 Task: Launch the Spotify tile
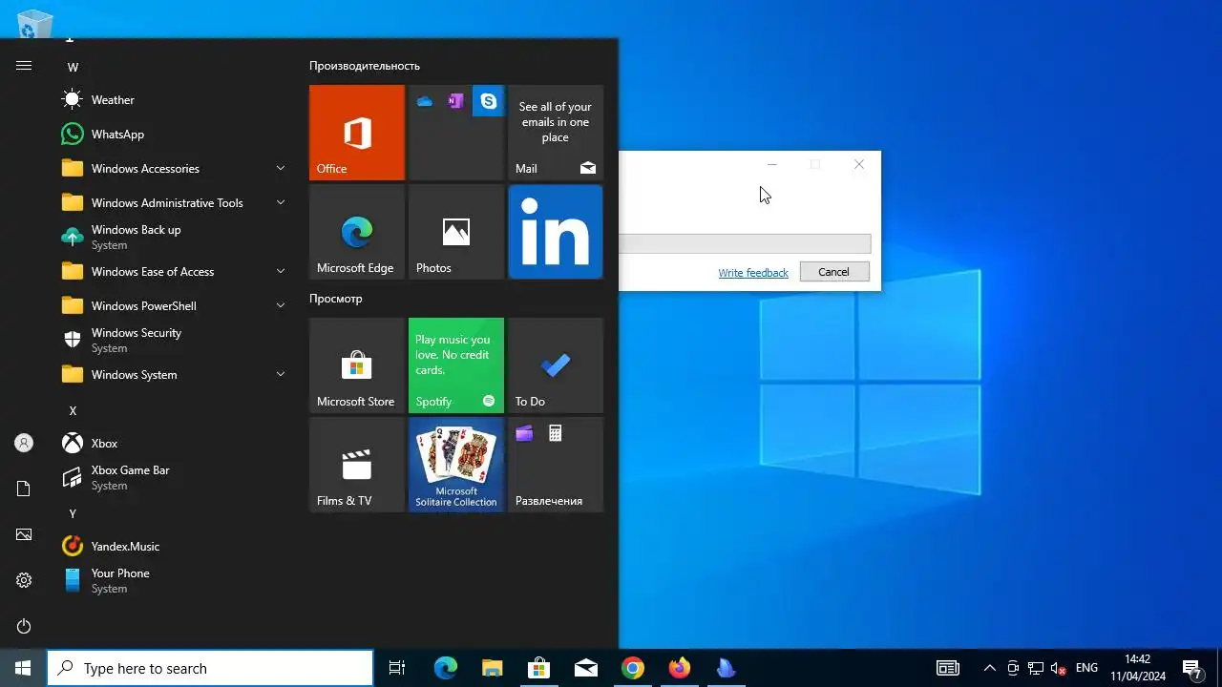tap(456, 365)
